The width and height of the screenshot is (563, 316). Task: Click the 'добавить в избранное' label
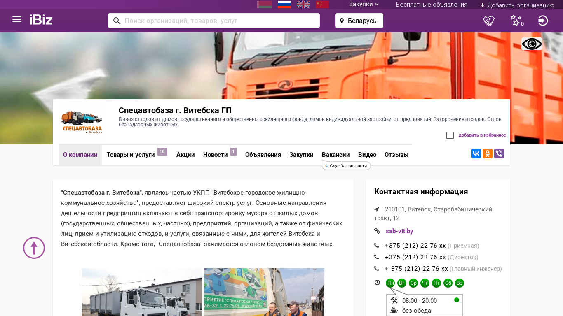click(482, 135)
